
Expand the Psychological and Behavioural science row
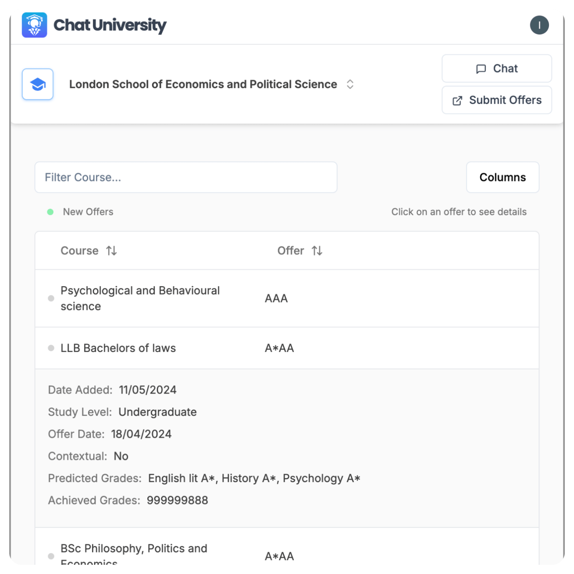click(287, 298)
